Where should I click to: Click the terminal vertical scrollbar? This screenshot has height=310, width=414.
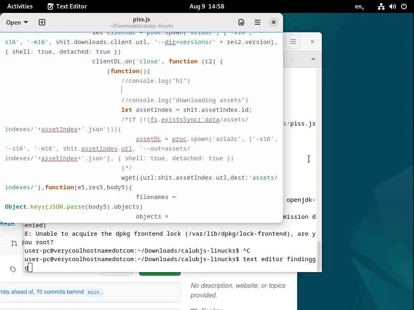319,256
